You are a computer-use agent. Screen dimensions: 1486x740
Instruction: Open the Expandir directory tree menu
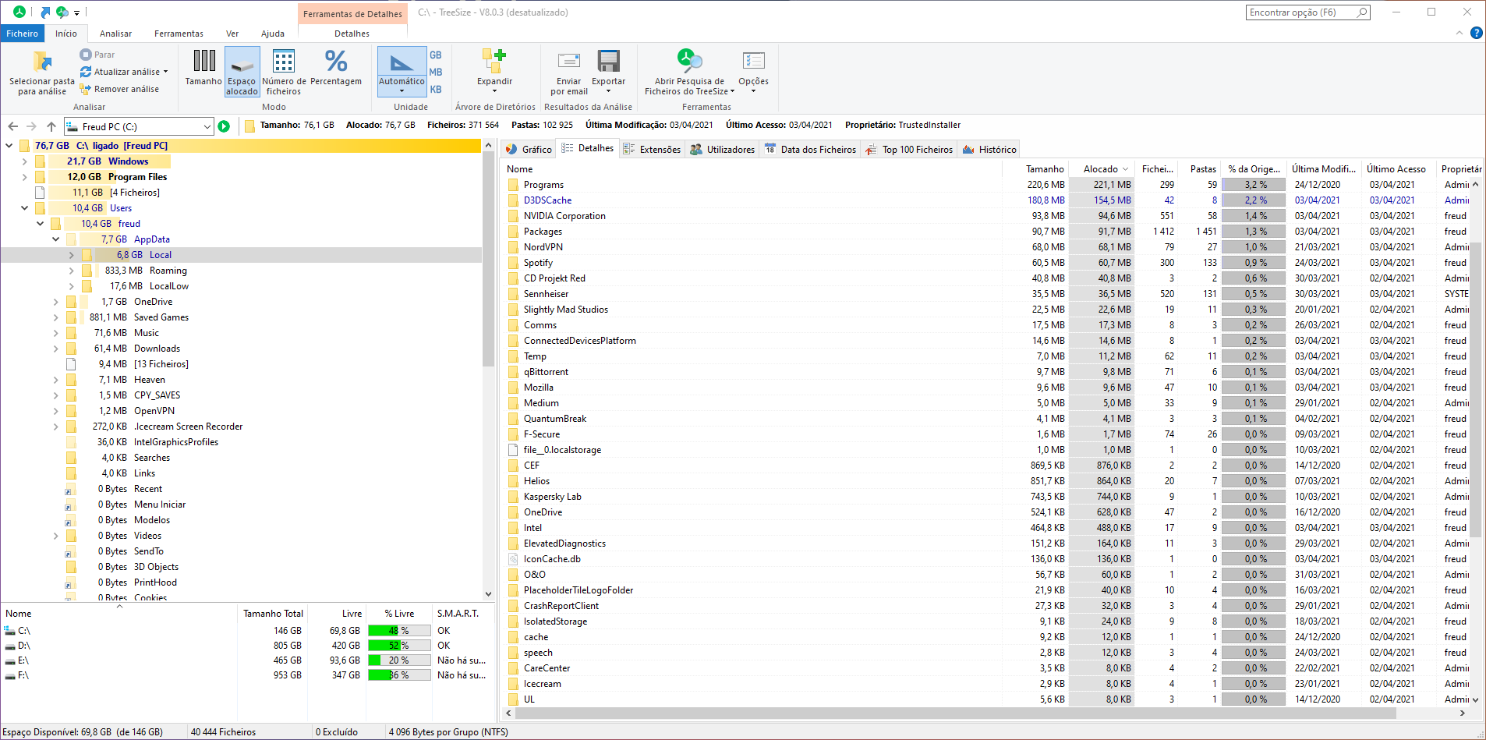point(495,72)
